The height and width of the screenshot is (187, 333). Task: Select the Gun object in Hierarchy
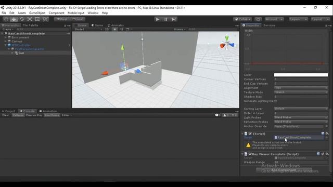[x=21, y=53]
